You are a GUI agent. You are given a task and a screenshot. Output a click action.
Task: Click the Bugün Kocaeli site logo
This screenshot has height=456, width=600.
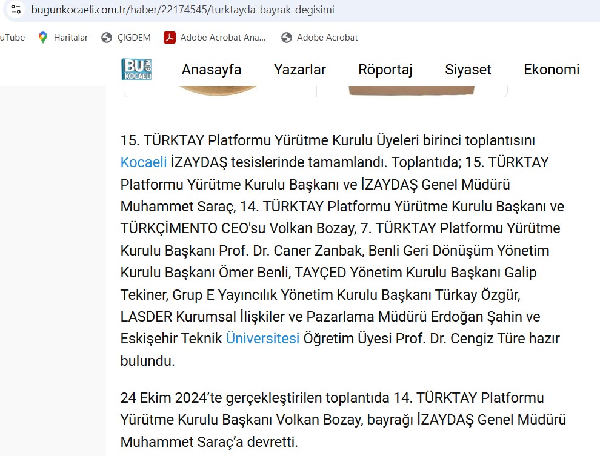(x=136, y=69)
